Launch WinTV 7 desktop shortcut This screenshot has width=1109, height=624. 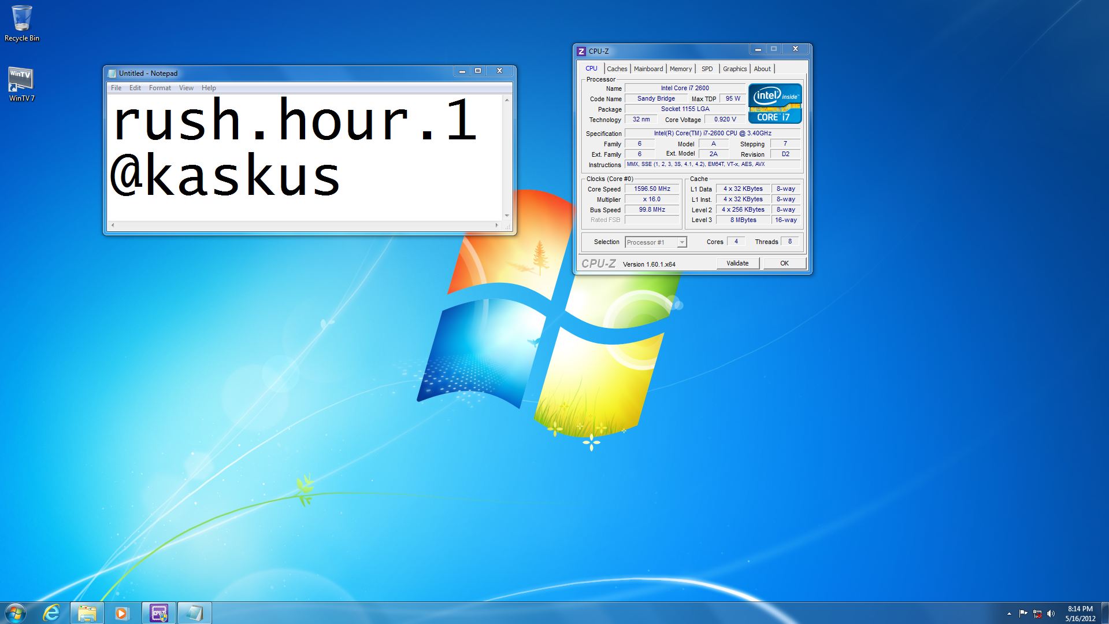coord(21,84)
